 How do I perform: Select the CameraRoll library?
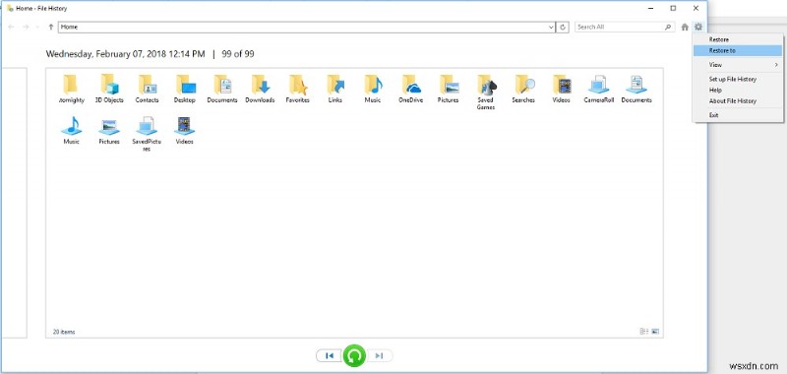[599, 89]
